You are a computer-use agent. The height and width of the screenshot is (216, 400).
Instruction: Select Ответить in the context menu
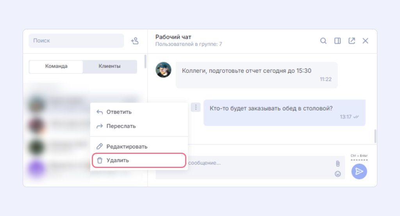click(119, 112)
